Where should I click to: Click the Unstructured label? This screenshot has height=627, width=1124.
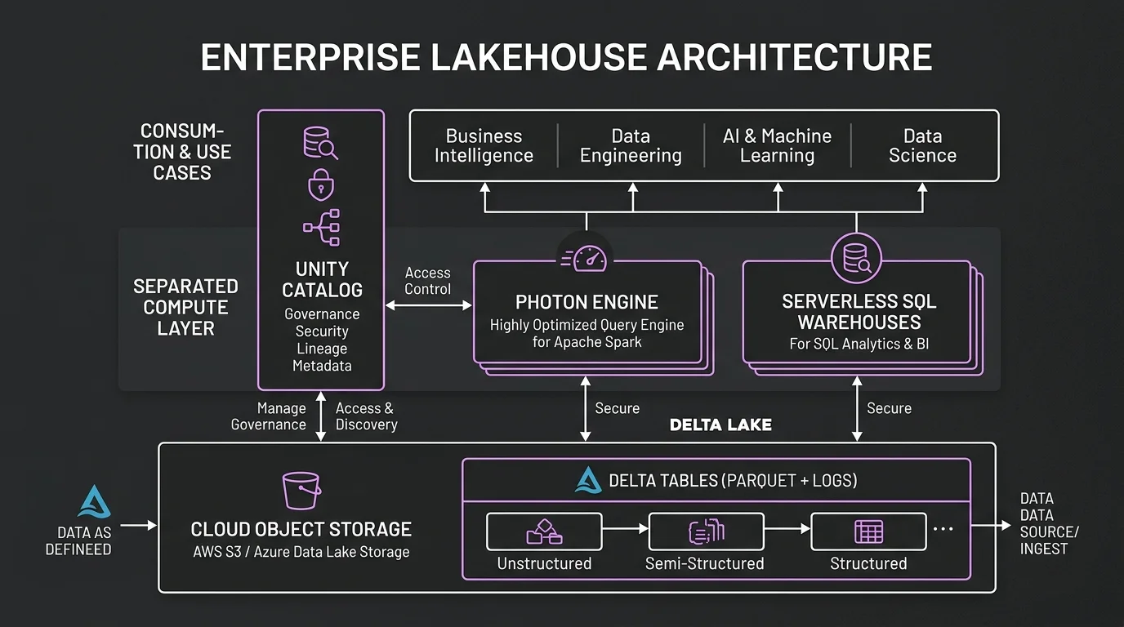[x=544, y=563]
